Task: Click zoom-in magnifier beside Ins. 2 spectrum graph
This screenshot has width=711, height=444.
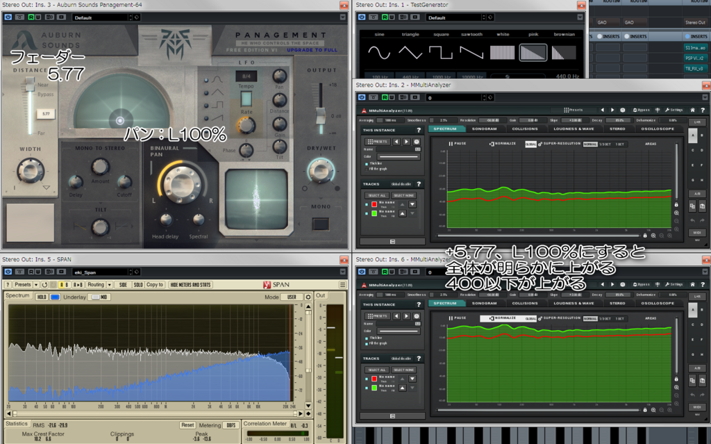Action: click(x=676, y=213)
